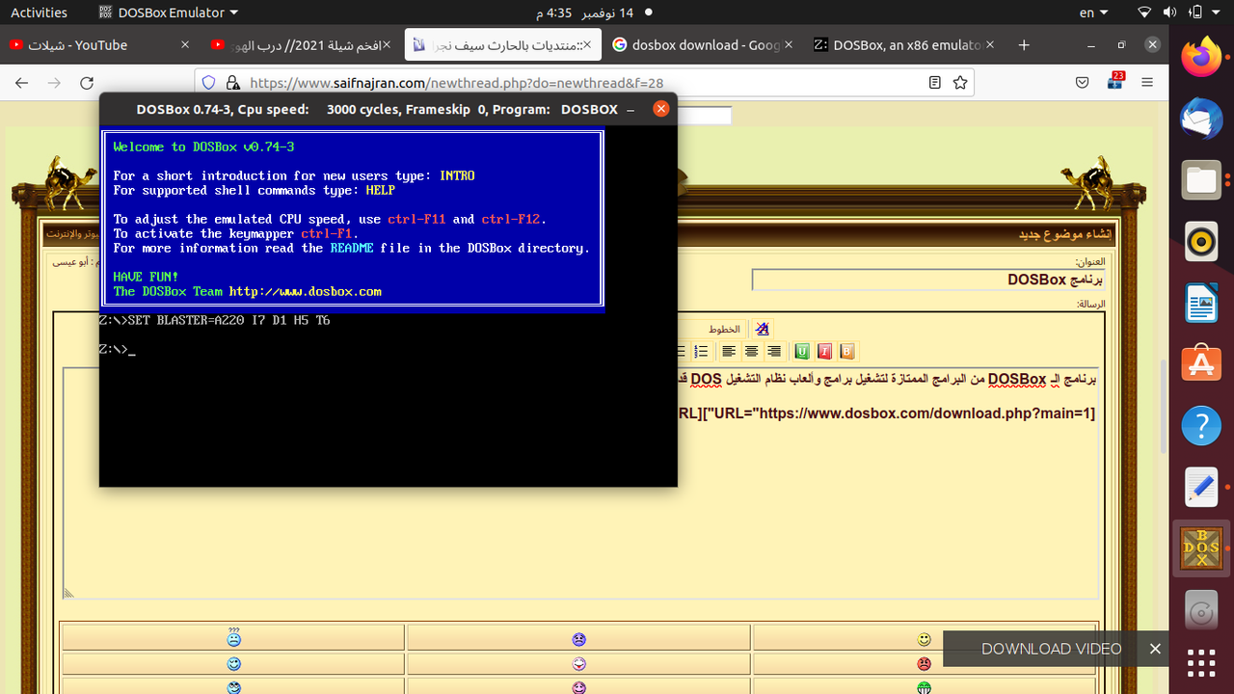The image size is (1234, 694).
Task: Apply Italic with the red I icon
Action: [x=824, y=352]
